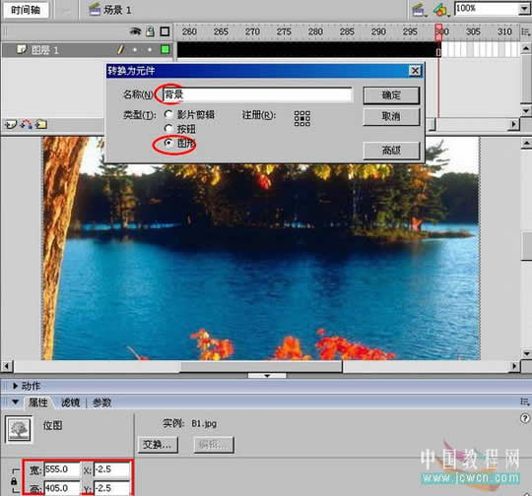This screenshot has width=532, height=496.
Task: Switch to the 属性 tab
Action: tap(38, 403)
